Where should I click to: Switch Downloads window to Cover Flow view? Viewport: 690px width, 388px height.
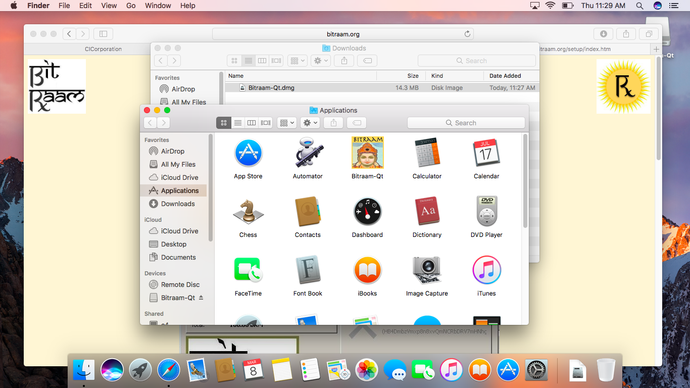(276, 61)
